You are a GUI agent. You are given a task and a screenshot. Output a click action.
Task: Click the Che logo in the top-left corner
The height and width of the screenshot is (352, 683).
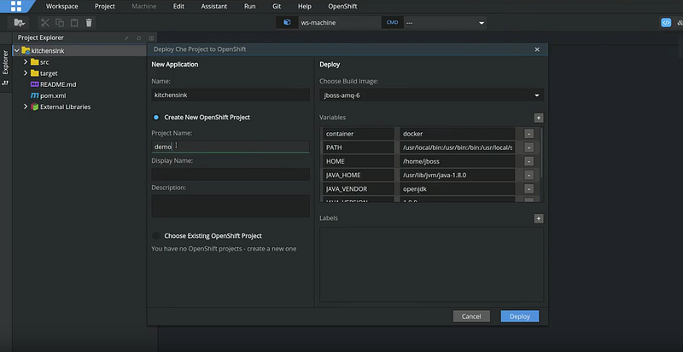pos(16,6)
